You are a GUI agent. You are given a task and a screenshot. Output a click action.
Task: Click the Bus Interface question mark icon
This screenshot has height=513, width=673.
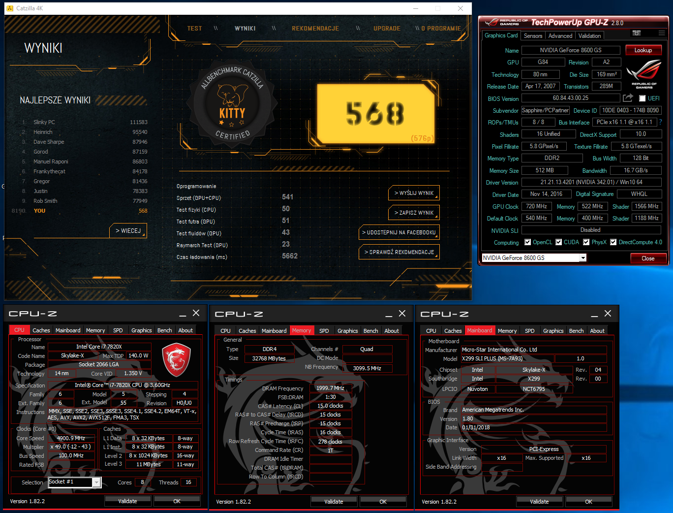coord(660,122)
